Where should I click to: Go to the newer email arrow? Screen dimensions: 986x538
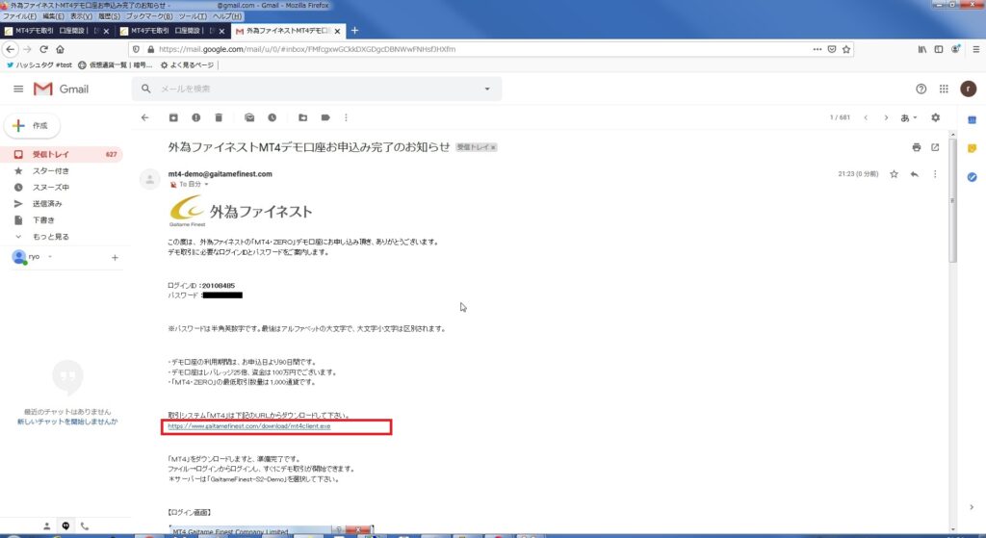866,117
